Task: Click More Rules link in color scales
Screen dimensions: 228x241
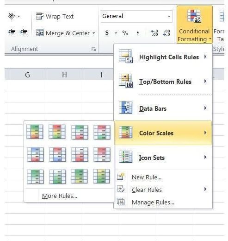Action: tap(60, 196)
